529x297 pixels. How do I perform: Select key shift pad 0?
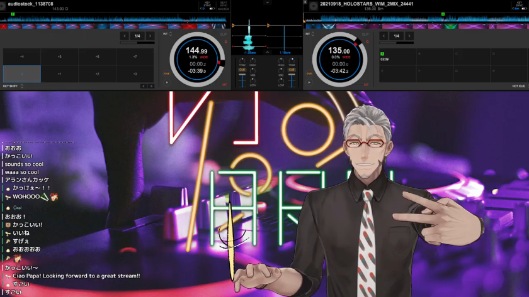[22, 73]
